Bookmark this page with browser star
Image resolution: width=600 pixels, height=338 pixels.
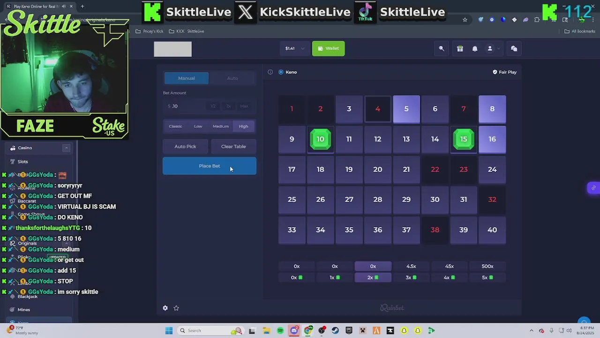[x=465, y=20]
